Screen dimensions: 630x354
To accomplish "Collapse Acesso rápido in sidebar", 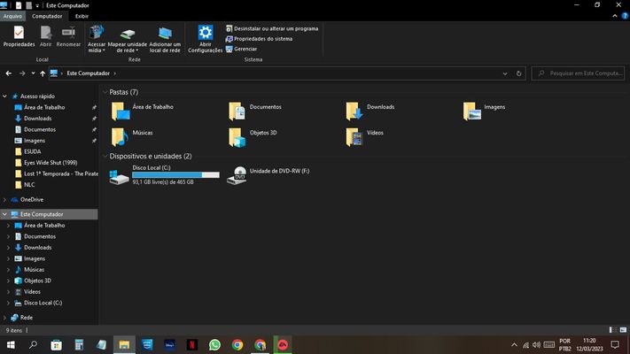I will [4, 96].
